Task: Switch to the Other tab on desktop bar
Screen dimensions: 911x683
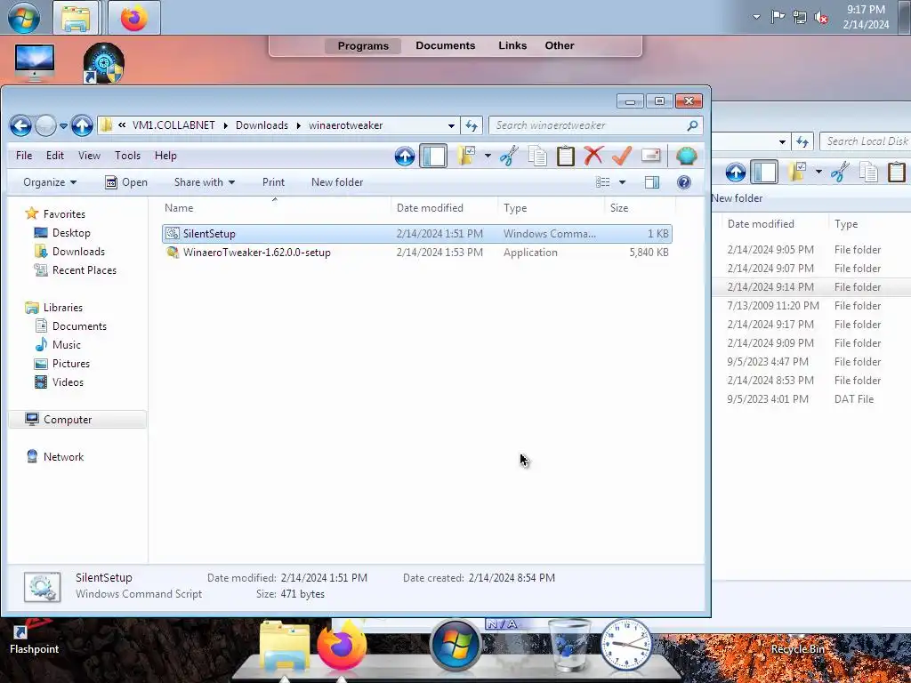Action: pyautogui.click(x=560, y=46)
